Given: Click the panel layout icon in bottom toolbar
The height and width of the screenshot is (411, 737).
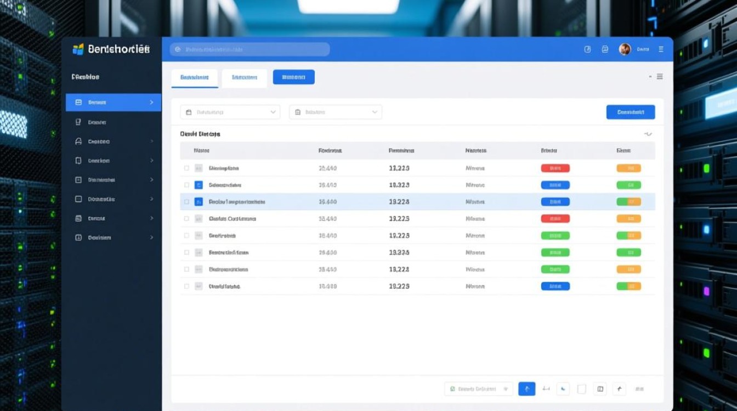Looking at the screenshot, I should pyautogui.click(x=600, y=389).
